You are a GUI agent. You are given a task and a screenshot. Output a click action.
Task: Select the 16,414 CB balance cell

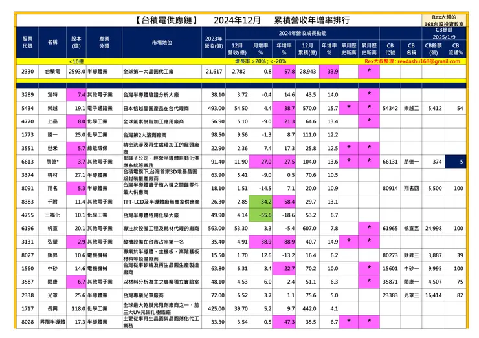[x=433, y=295]
